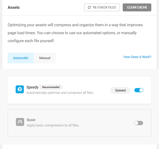Disable the Speedy optimization toggle
Viewport: 159px width, 149px height.
click(x=139, y=90)
